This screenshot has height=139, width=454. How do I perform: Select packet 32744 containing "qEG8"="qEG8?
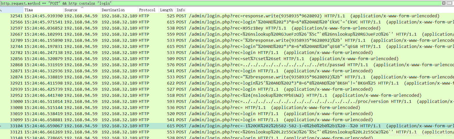pos(227,46)
